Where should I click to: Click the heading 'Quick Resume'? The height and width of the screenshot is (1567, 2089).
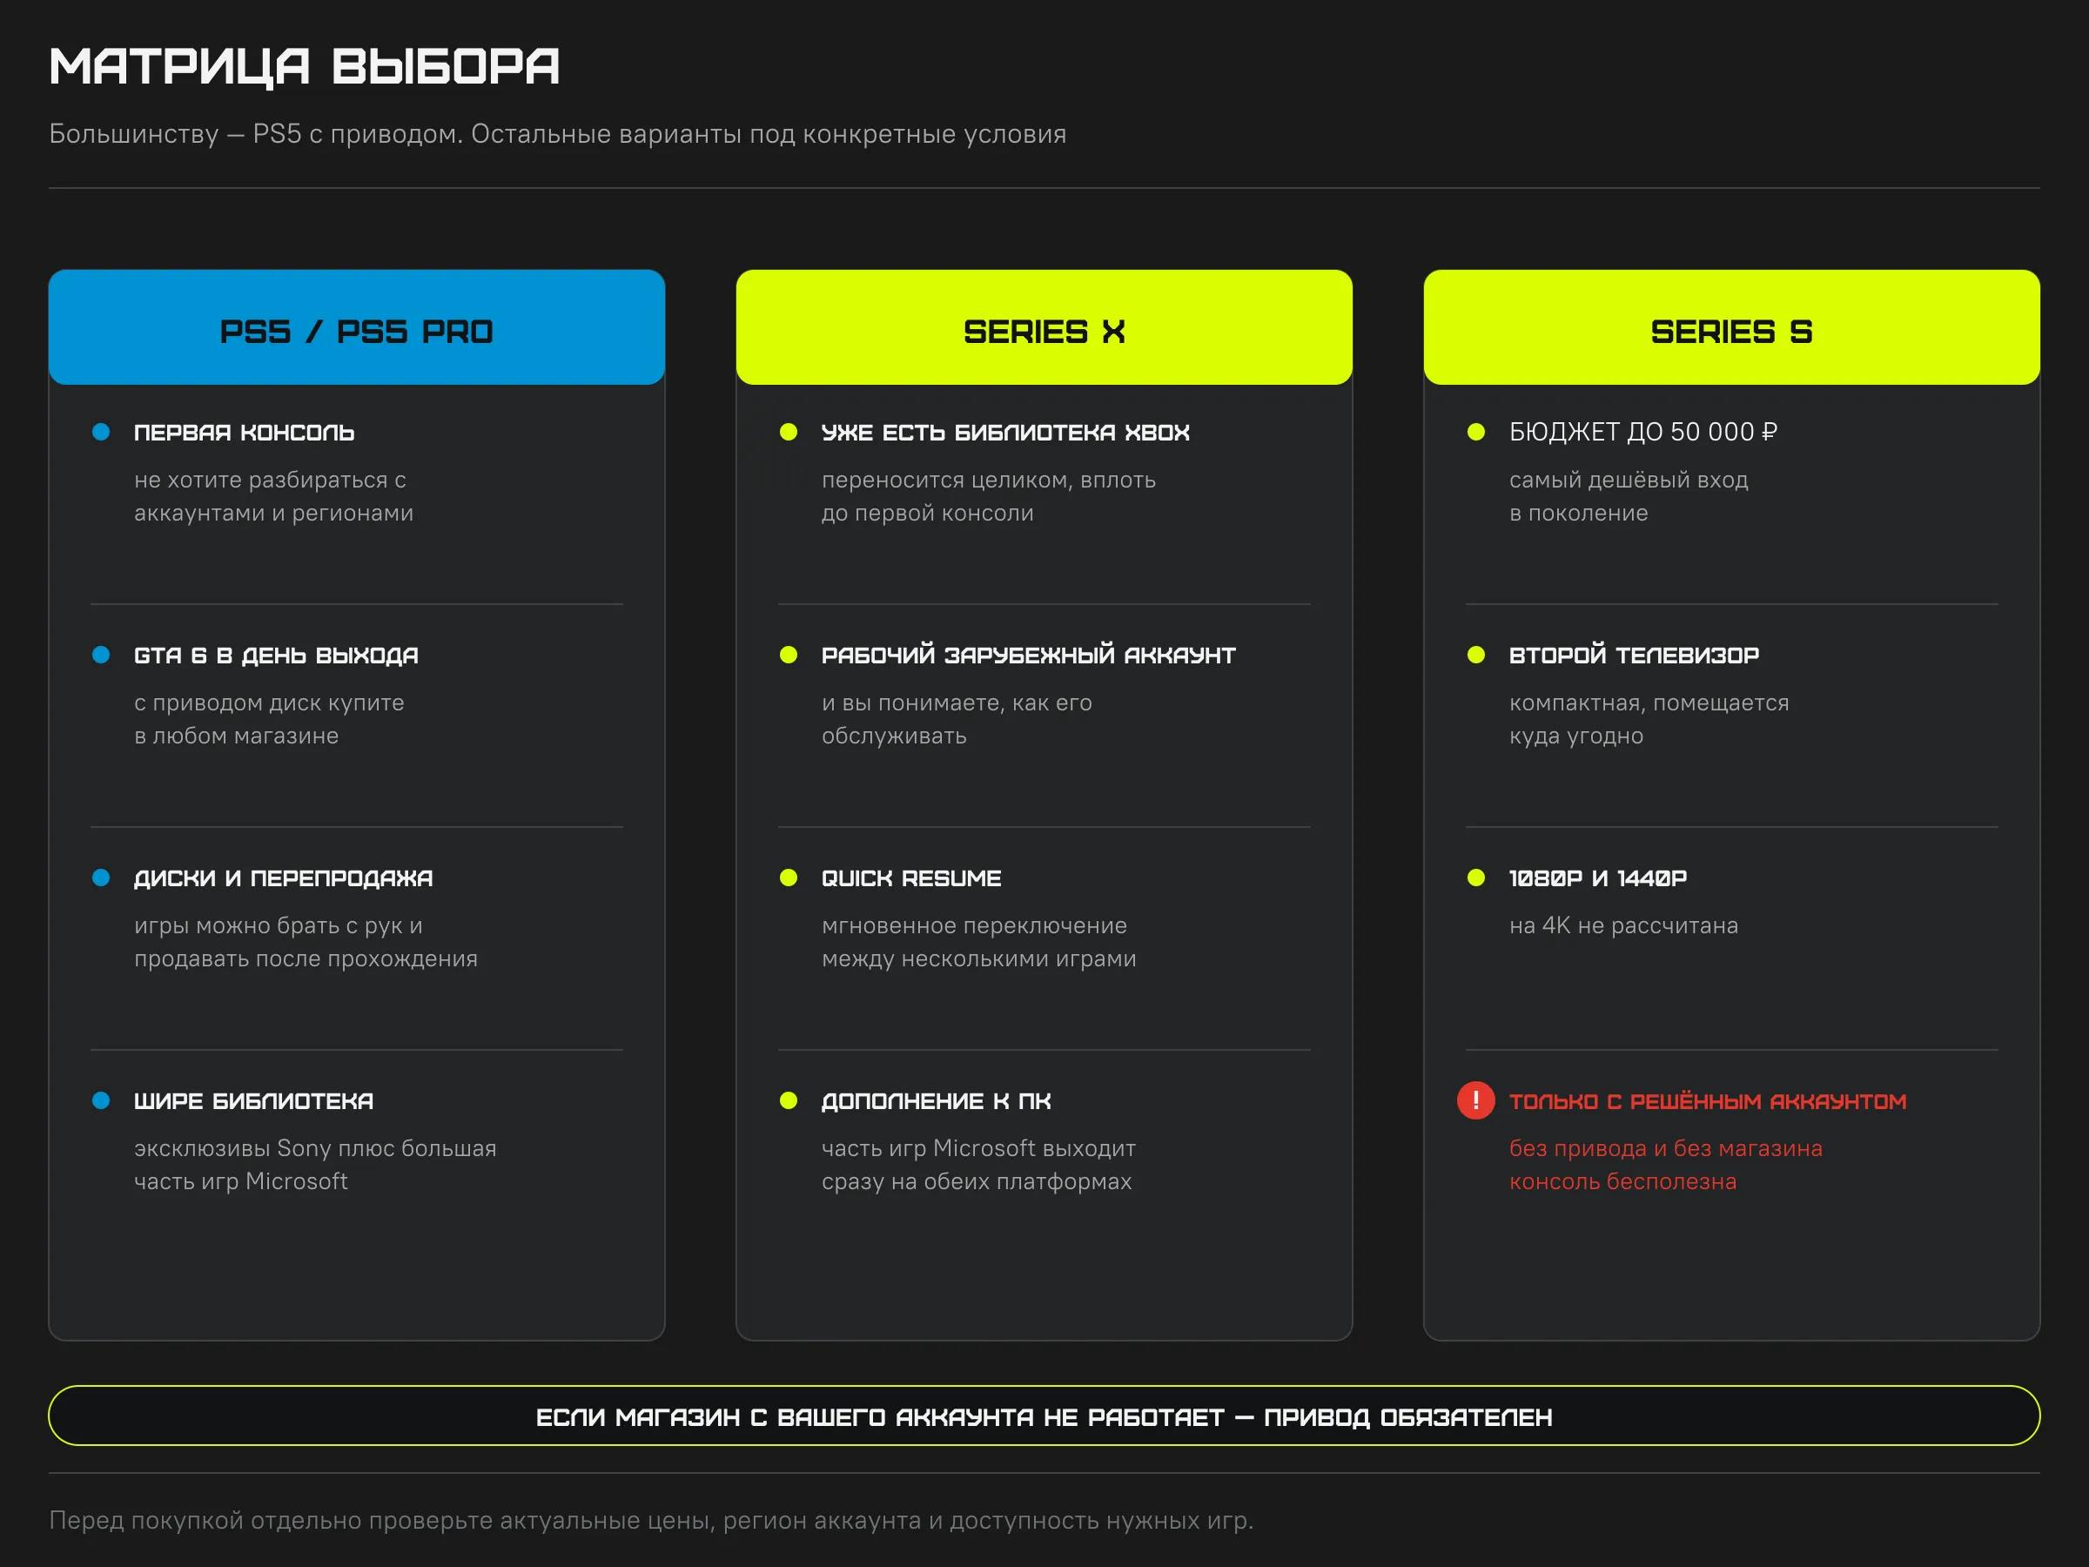click(x=911, y=878)
